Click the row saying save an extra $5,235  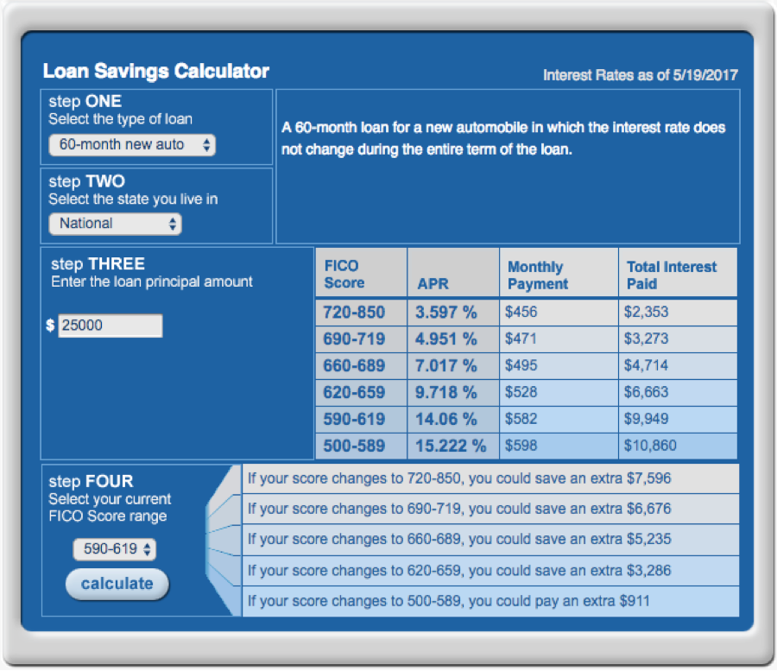tap(490, 539)
